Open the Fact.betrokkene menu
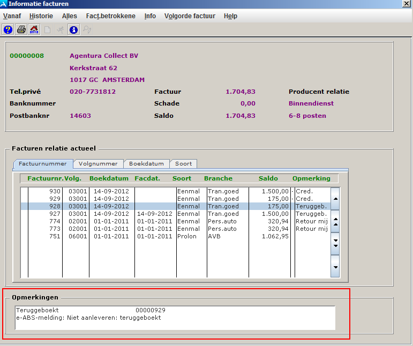413x346 pixels. (111, 16)
